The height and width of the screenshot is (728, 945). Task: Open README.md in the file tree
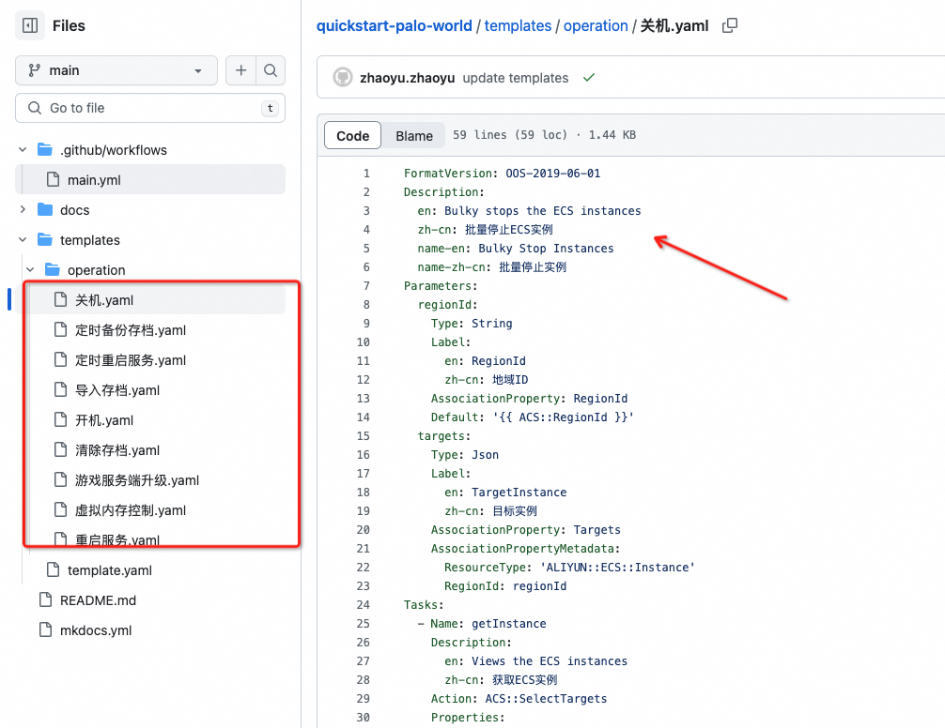[98, 600]
